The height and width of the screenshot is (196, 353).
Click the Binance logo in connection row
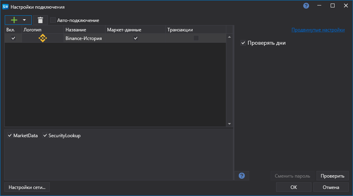coord(42,38)
